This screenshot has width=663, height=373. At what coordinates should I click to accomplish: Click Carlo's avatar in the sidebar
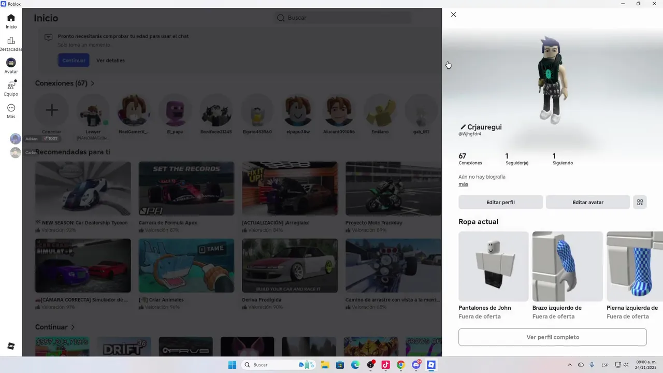click(x=16, y=152)
